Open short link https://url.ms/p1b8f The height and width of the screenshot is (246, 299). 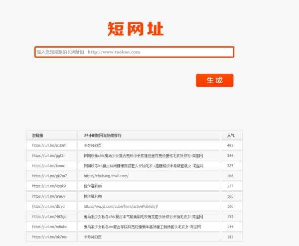[49, 145]
